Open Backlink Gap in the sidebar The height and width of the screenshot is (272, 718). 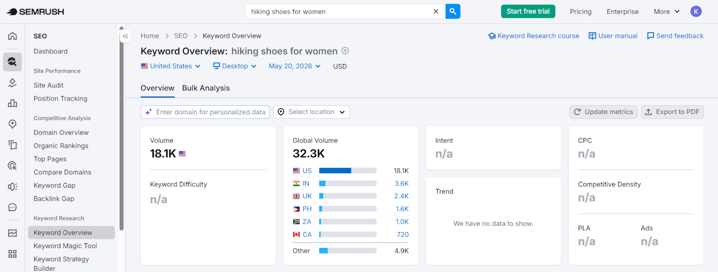[54, 198]
